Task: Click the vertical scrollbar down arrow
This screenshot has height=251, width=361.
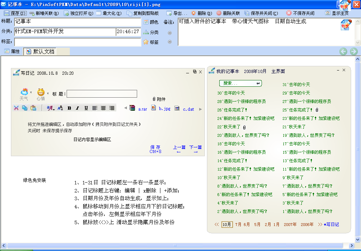Action: [x=358, y=240]
